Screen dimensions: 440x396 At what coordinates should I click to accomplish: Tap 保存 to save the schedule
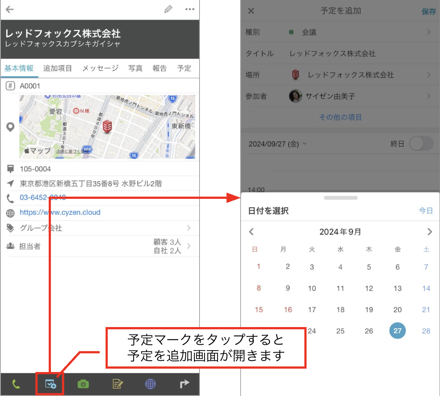tap(429, 11)
